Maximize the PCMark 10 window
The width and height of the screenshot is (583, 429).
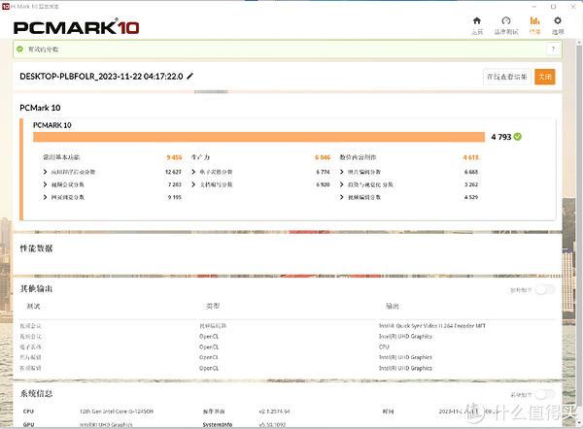point(553,7)
